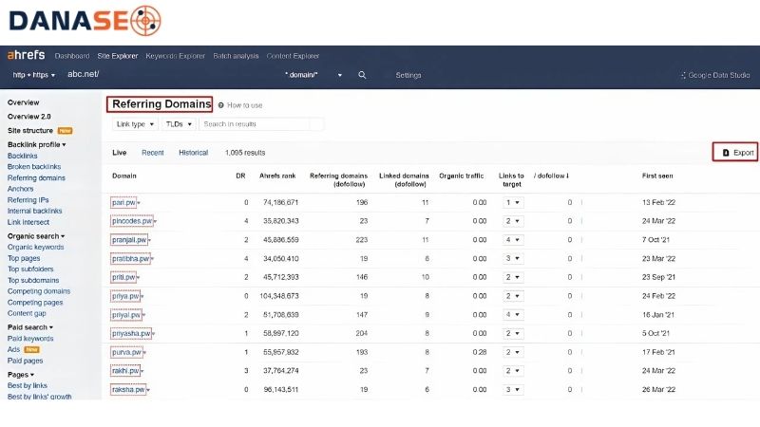Collapse the Backlink profile section

pos(36,145)
